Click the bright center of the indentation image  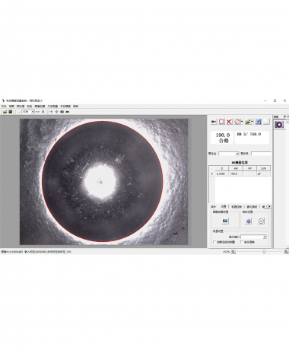[x=100, y=181]
